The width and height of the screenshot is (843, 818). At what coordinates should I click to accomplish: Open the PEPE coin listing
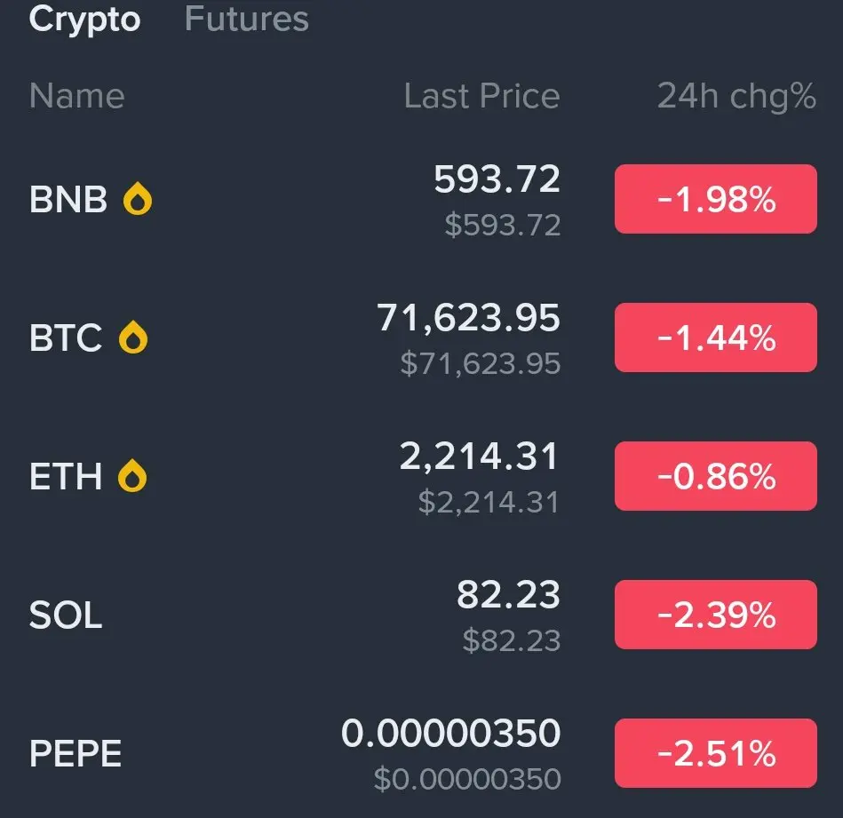coord(76,754)
